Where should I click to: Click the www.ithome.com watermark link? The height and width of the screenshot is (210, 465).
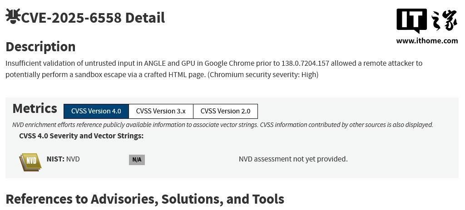pyautogui.click(x=427, y=41)
